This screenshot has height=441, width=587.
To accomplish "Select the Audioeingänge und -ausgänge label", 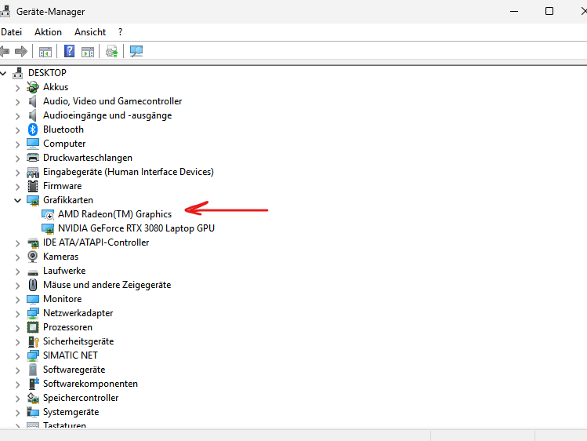I will coord(107,115).
